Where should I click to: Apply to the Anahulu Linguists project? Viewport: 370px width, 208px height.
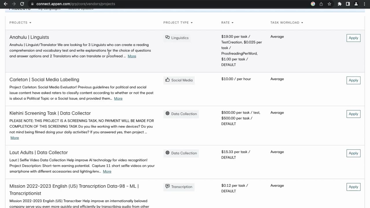tap(353, 38)
